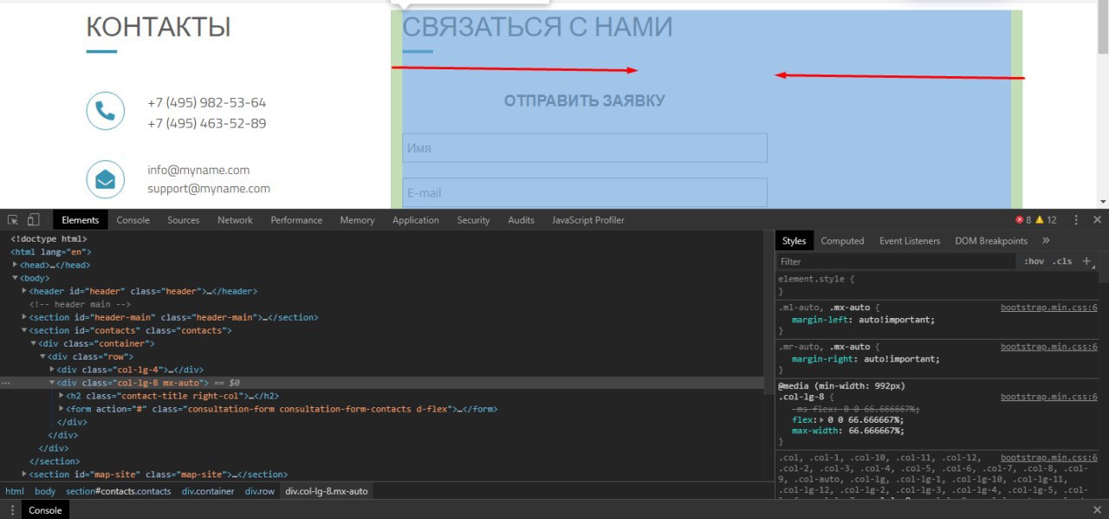Collapse the div class="row" node
This screenshot has height=519, width=1109.
[43, 356]
